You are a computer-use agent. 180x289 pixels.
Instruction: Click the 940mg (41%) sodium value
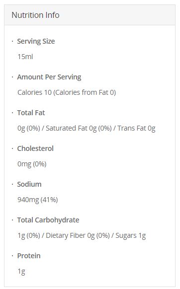tap(38, 200)
